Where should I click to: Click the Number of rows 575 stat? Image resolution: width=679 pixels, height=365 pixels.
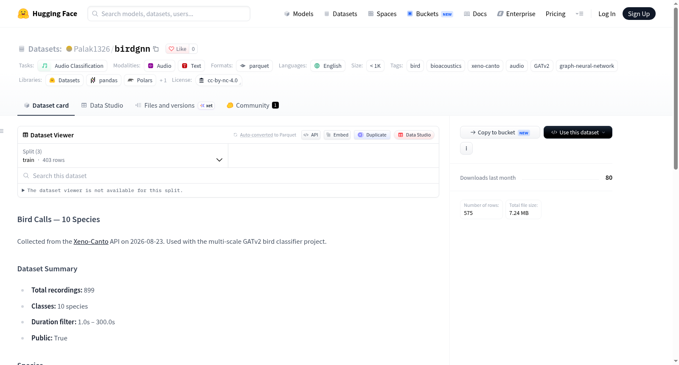[x=481, y=209]
